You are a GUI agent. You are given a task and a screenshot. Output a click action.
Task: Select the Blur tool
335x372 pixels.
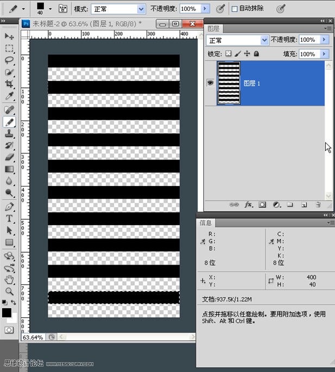click(x=9, y=181)
